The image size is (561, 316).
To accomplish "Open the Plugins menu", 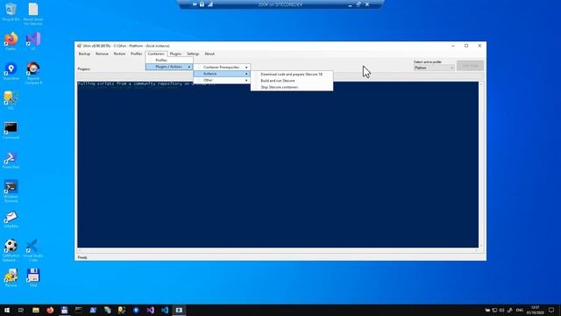I will click(x=175, y=54).
